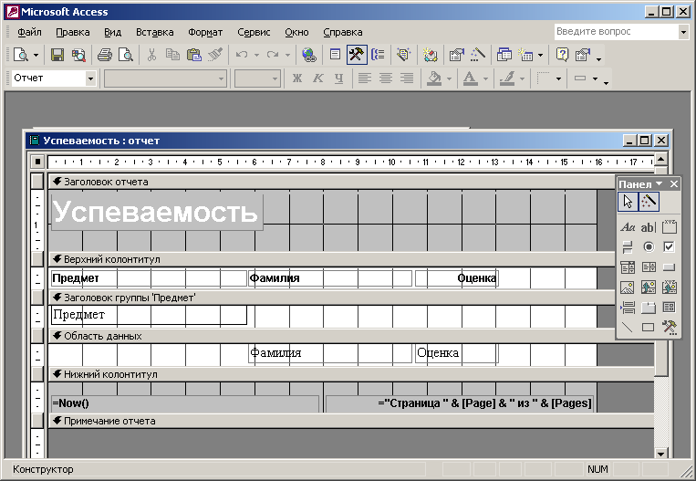The image size is (696, 481).
Task: Apply the Fill/Back Color bucket button
Action: click(x=434, y=78)
